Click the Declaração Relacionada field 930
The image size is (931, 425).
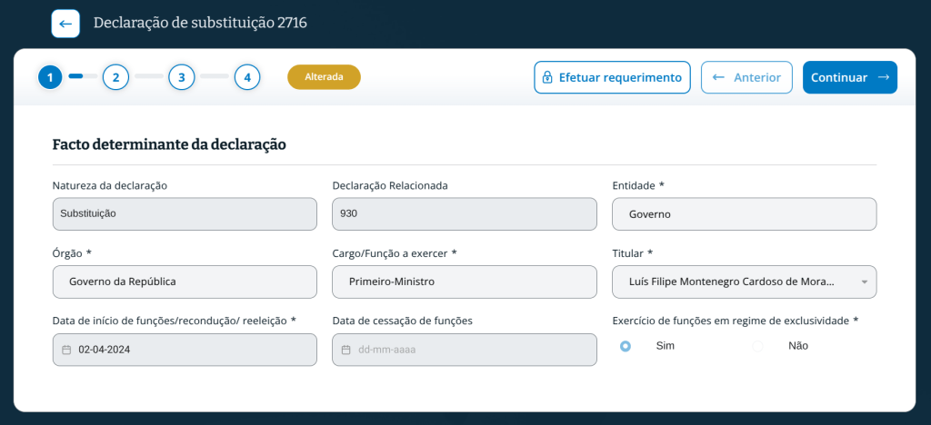[x=464, y=214]
